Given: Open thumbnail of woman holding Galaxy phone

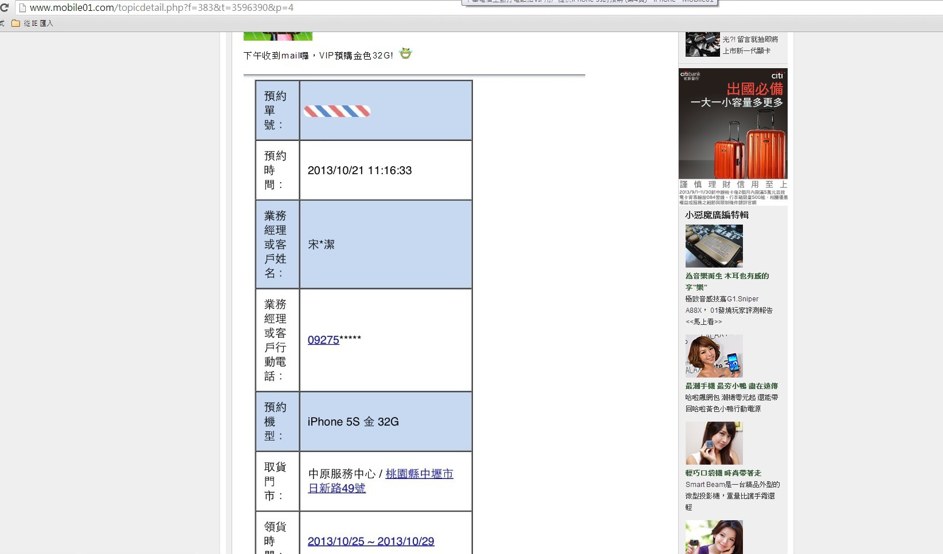Looking at the screenshot, I should pyautogui.click(x=714, y=356).
